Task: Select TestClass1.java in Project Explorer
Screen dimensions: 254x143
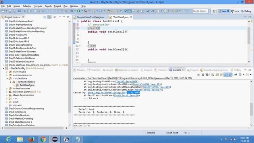Action: 27,85
